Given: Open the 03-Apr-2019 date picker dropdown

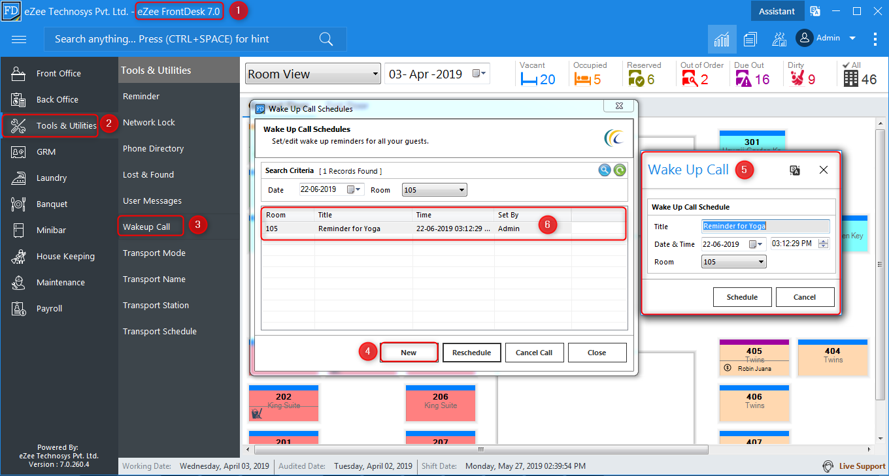Looking at the screenshot, I should (480, 74).
